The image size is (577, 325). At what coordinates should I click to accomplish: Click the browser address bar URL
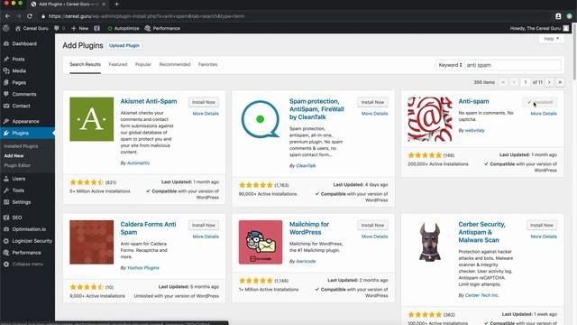click(x=146, y=16)
